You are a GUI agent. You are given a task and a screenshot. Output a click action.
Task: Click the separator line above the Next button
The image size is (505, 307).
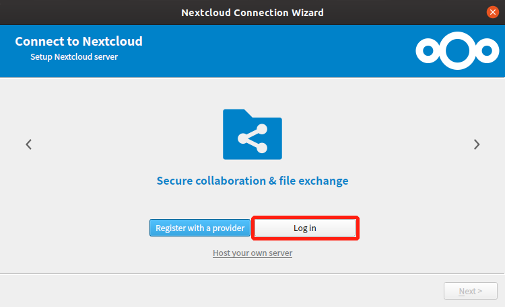[x=252, y=274]
